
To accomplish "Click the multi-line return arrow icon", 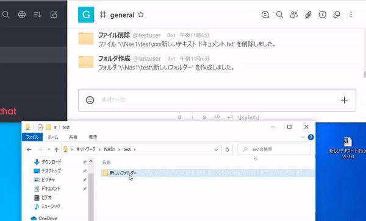I will (230, 117).
